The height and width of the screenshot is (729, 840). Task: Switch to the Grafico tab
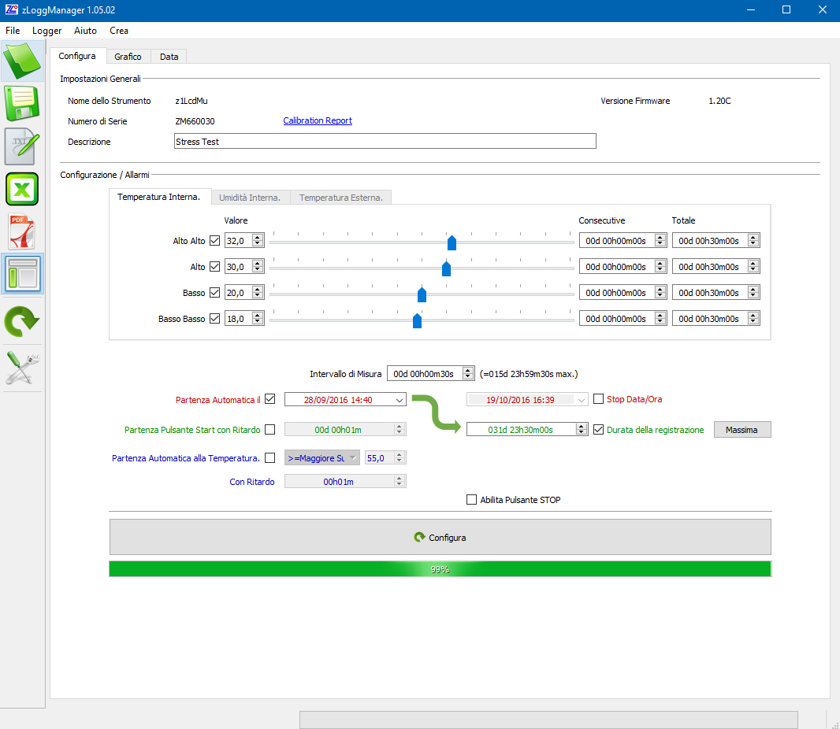(x=128, y=57)
